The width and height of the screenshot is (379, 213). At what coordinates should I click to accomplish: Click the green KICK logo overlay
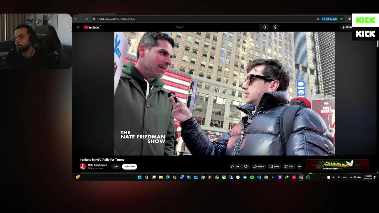tap(365, 20)
